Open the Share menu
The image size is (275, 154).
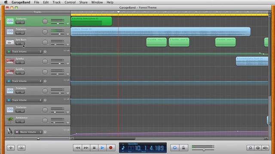[x=83, y=2]
